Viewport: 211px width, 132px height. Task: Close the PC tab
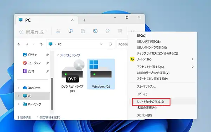pos(72,20)
